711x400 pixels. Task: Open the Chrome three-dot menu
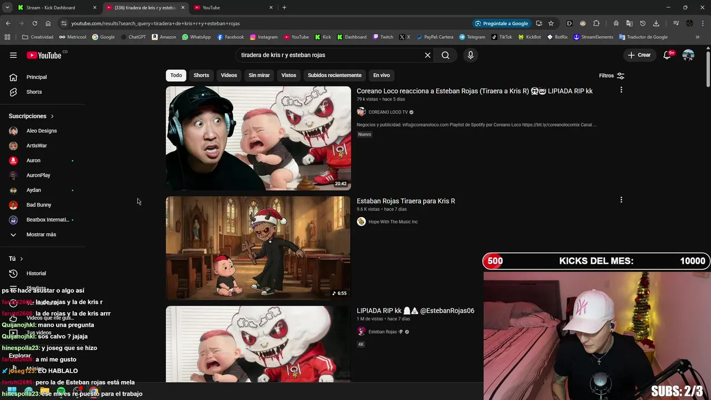702,23
